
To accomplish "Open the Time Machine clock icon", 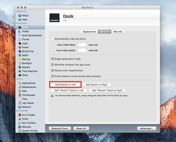I will (20, 71).
